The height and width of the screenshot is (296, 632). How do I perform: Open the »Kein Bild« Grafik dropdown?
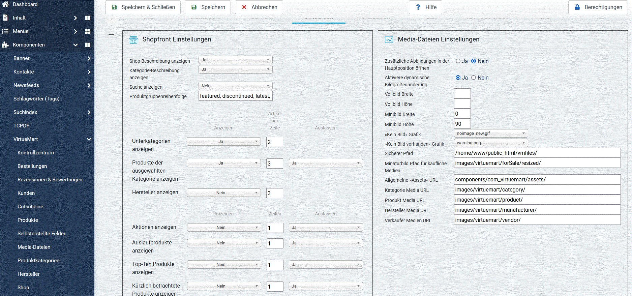pyautogui.click(x=491, y=134)
